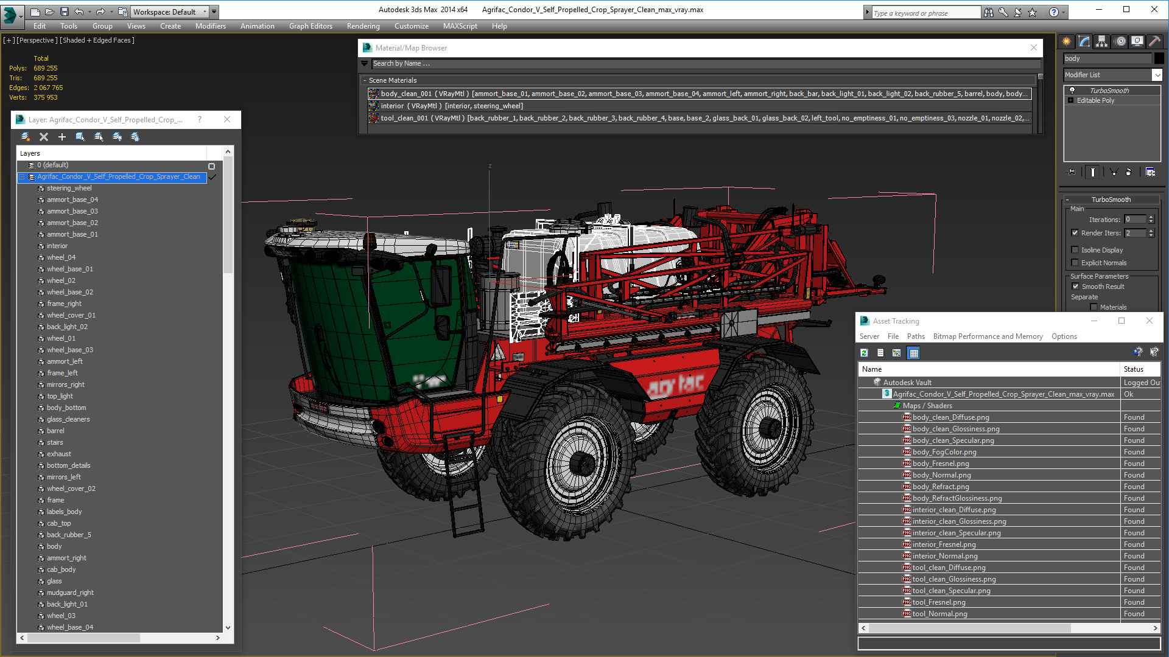Click the Subscription Center key icon
This screenshot has width=1169, height=657.
tap(1003, 12)
